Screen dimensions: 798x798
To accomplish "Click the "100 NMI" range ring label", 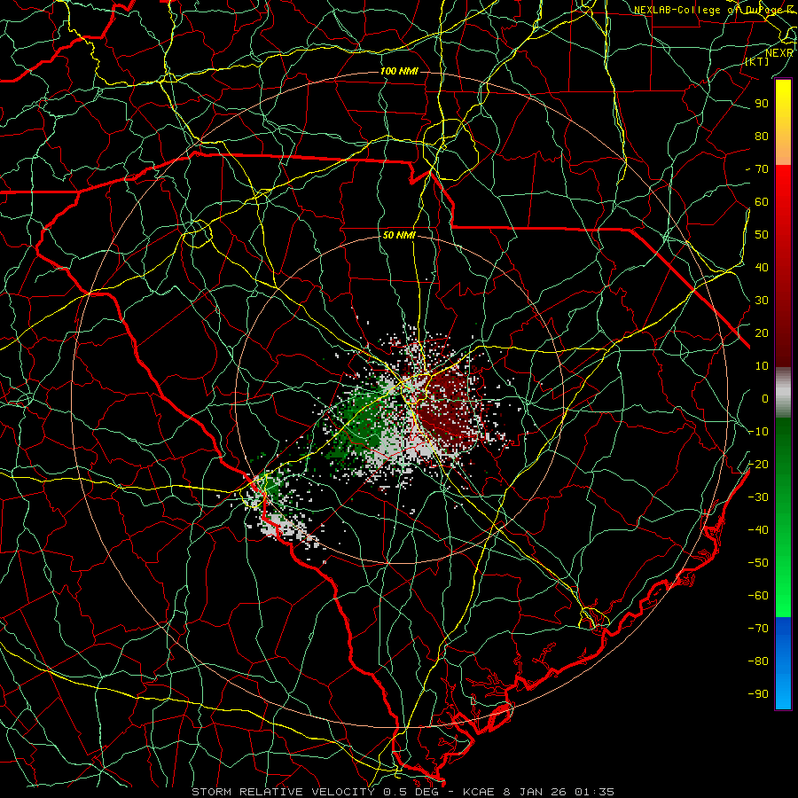I will [x=400, y=71].
